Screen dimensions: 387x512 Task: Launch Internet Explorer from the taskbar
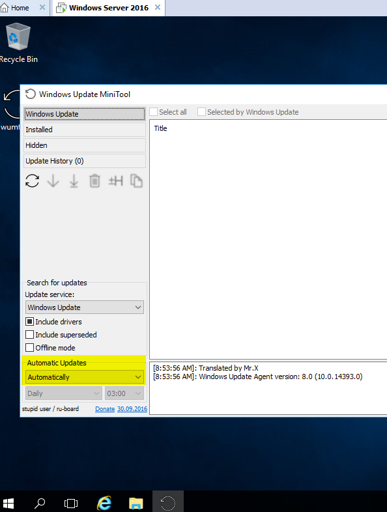pyautogui.click(x=104, y=503)
